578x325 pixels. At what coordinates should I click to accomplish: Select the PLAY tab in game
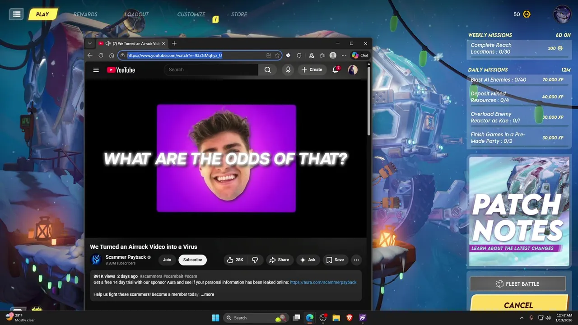tap(42, 14)
